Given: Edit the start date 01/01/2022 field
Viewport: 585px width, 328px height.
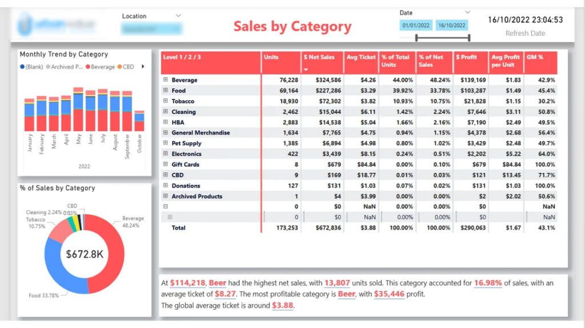Looking at the screenshot, I should point(416,25).
